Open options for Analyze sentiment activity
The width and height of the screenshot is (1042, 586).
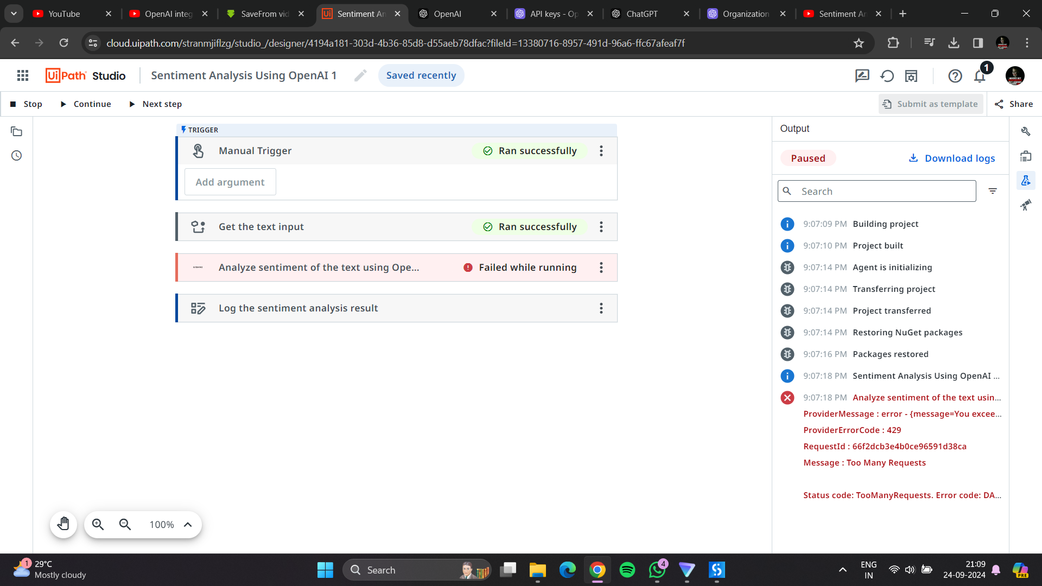pos(601,267)
